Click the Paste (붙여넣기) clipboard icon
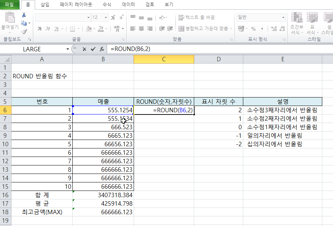333x226 pixels. pyautogui.click(x=10, y=17)
